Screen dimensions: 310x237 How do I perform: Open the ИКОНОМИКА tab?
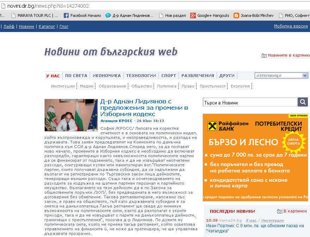click(x=106, y=76)
